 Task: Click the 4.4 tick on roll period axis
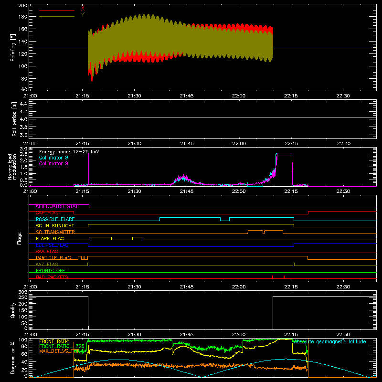coord(23,104)
